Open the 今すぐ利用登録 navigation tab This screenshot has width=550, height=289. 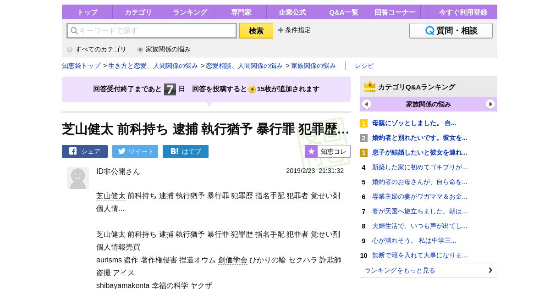tap(463, 12)
